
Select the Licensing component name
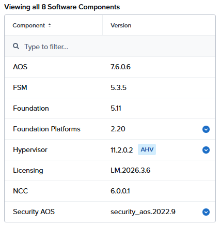coord(28,171)
